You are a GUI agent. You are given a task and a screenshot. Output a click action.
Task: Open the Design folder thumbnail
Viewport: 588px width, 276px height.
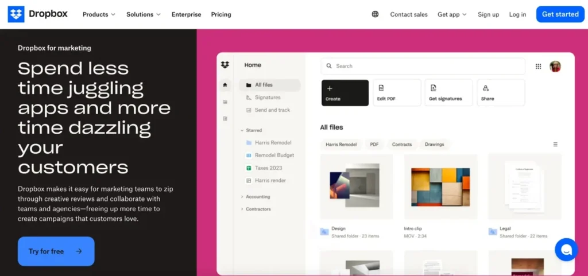(x=356, y=186)
